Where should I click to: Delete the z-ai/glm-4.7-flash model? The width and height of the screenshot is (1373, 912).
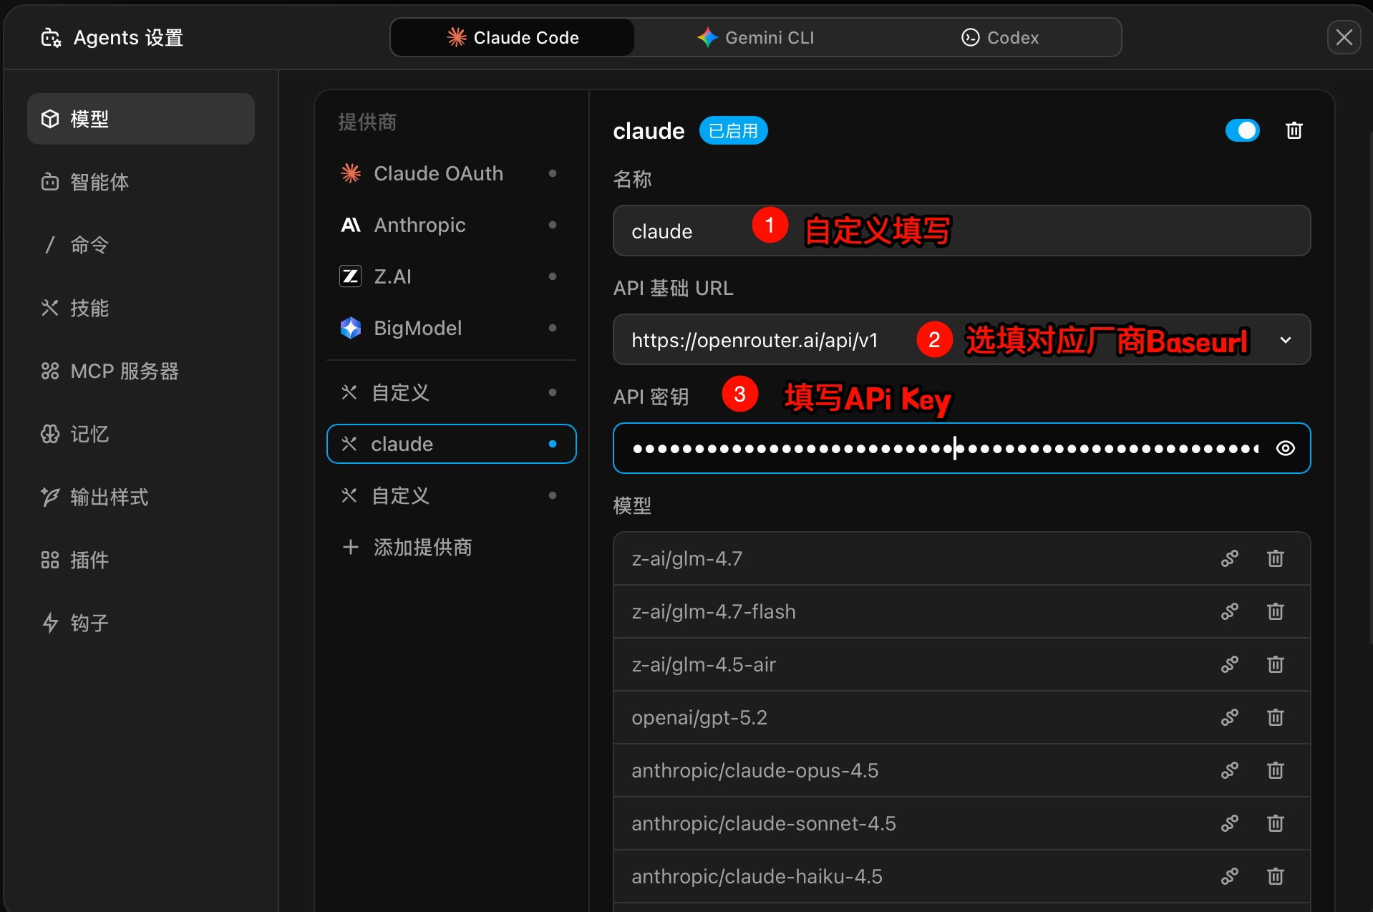1275,611
